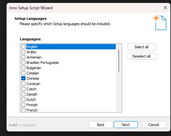This screenshot has height=136, width=171.
Task: Enable the Corsican checkbox
Action: coord(23,84)
